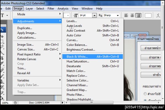165x110 pixels.
Task: Choose Curves... adjustment
Action: [x=93, y=40]
